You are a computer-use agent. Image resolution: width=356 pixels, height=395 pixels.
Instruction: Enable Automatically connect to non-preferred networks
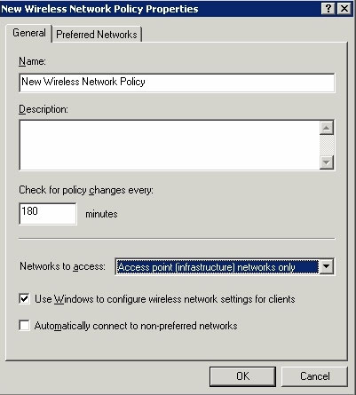(24, 325)
